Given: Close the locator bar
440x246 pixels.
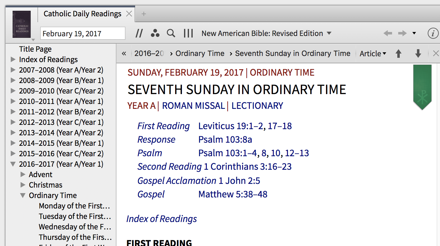Looking at the screenshot, I should coord(436,54).
